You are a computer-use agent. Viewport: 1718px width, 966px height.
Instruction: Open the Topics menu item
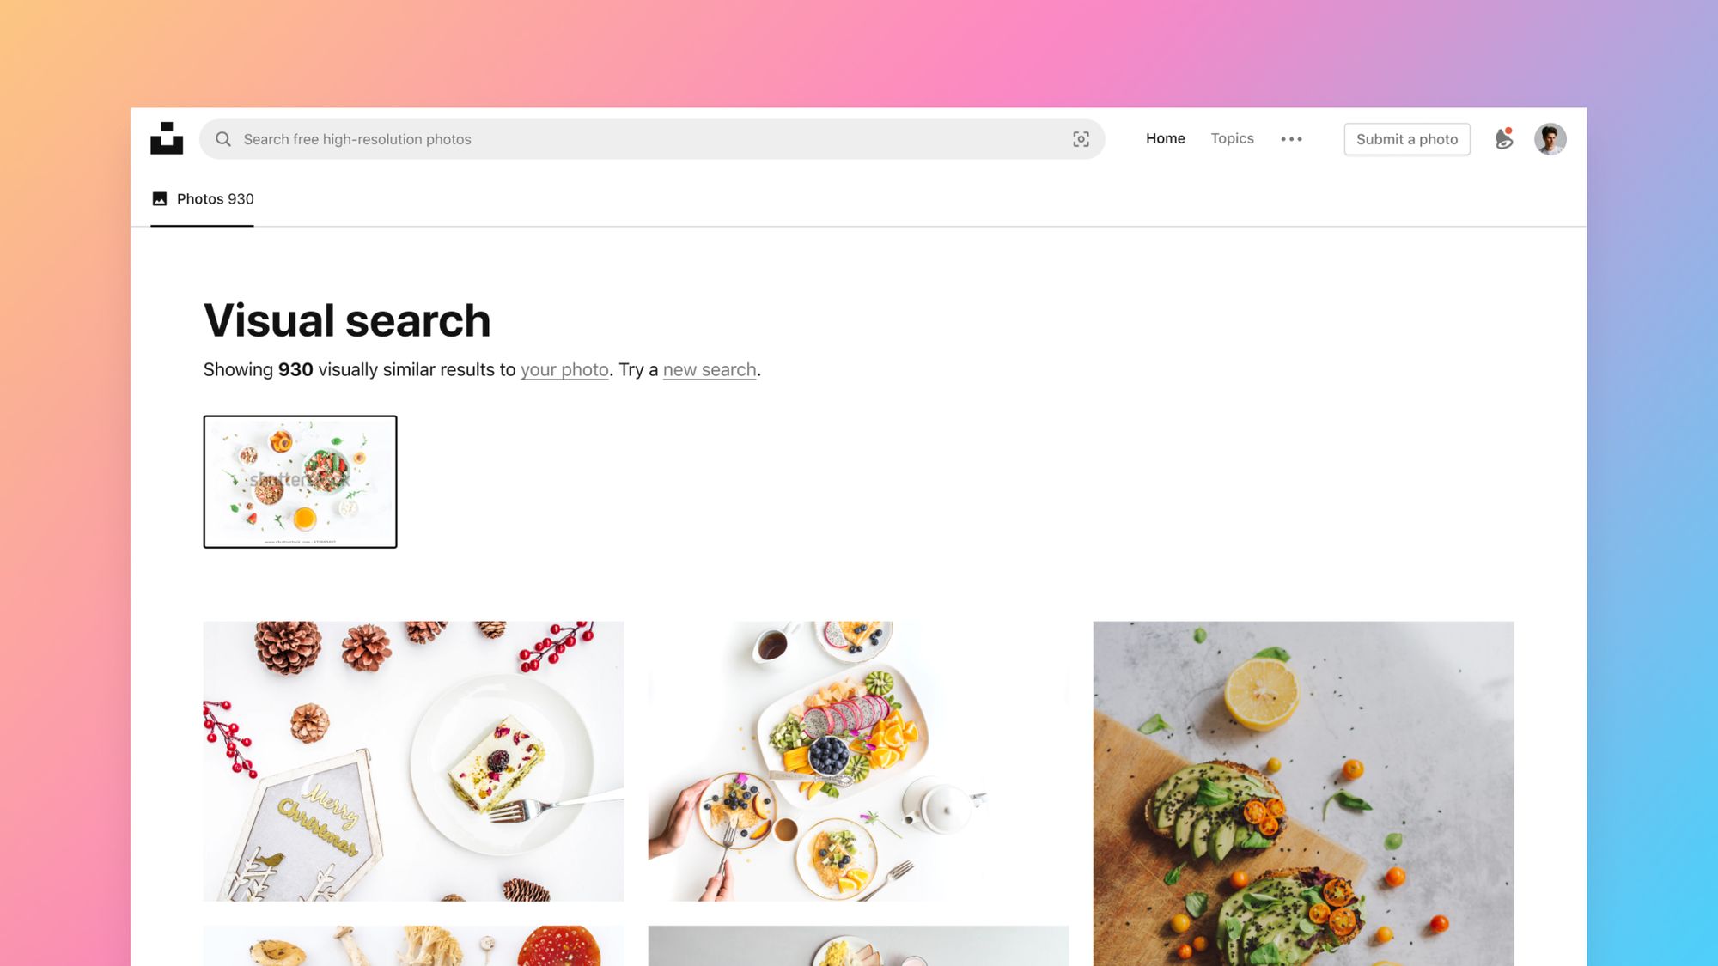click(x=1232, y=138)
